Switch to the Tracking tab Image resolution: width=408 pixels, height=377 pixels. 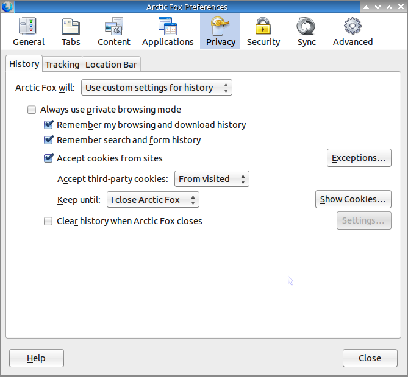62,65
